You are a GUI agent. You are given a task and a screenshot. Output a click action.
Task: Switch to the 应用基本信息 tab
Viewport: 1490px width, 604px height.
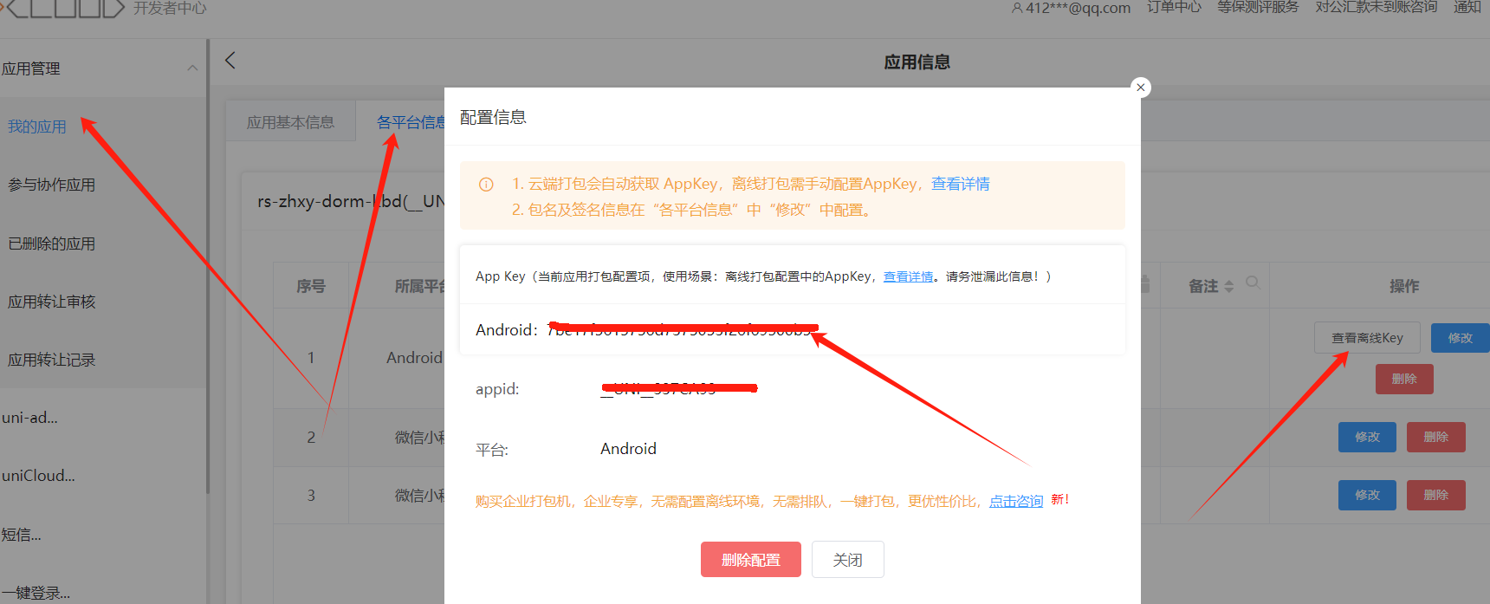[x=291, y=122]
